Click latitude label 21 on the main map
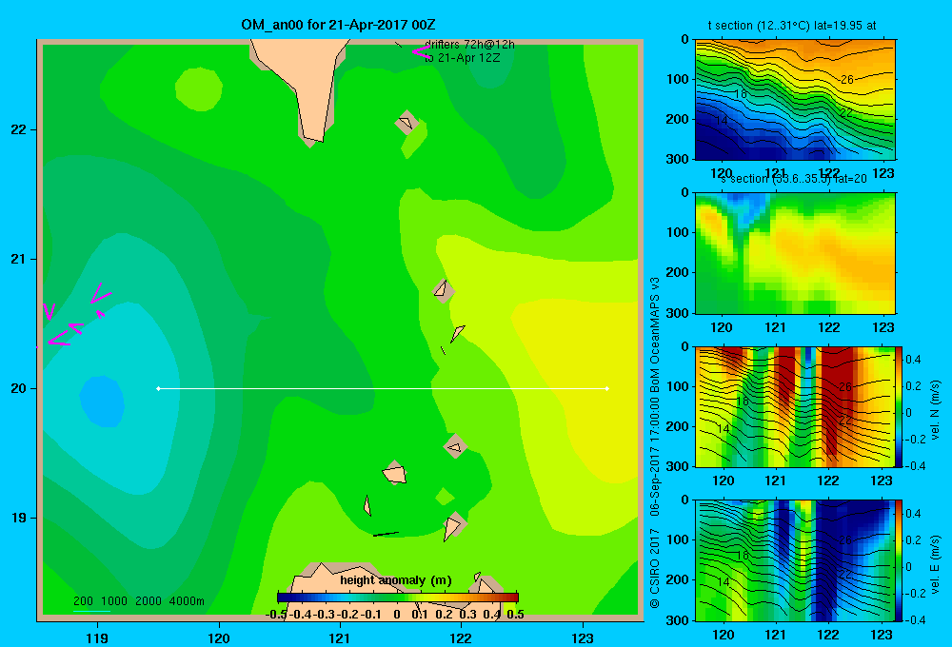Image resolution: width=952 pixels, height=647 pixels. (19, 259)
